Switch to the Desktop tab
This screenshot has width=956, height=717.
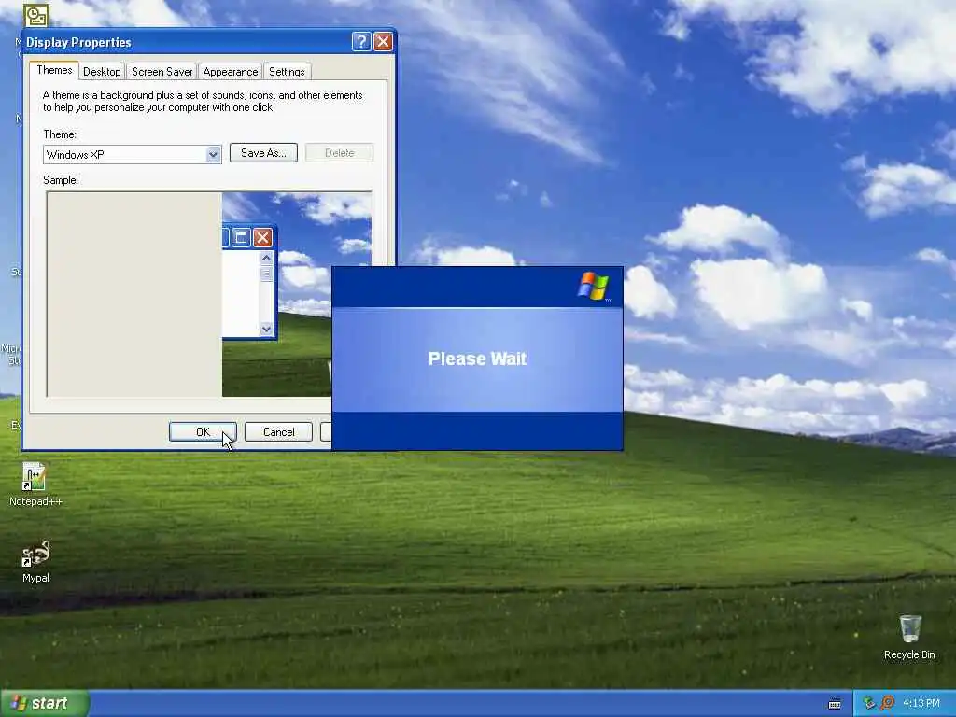click(102, 72)
